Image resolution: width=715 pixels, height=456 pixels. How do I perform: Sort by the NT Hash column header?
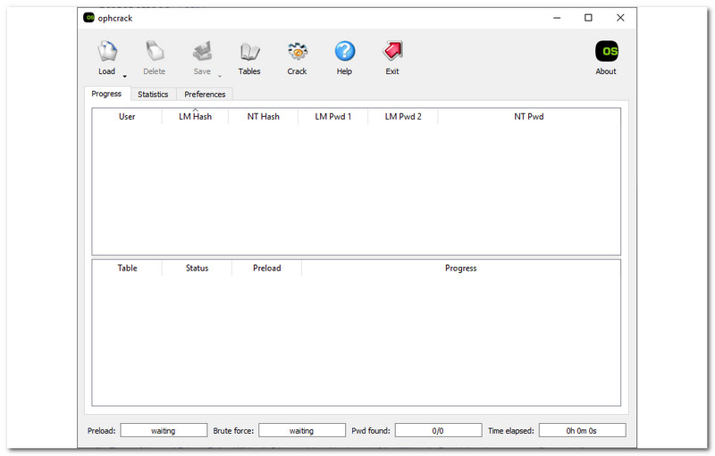[x=263, y=117]
